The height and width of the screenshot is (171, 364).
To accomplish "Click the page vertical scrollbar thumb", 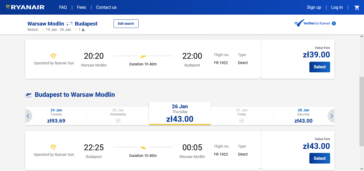I will (x=362, y=111).
